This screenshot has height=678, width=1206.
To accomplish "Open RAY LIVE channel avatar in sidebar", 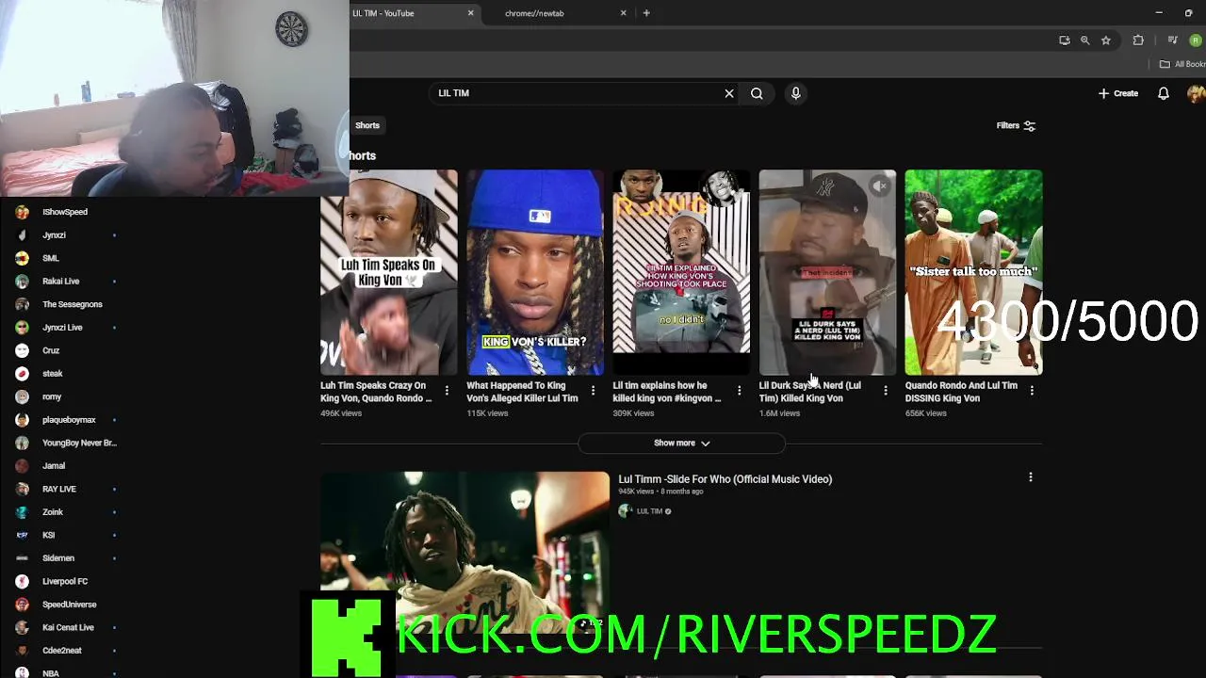I will 23,489.
